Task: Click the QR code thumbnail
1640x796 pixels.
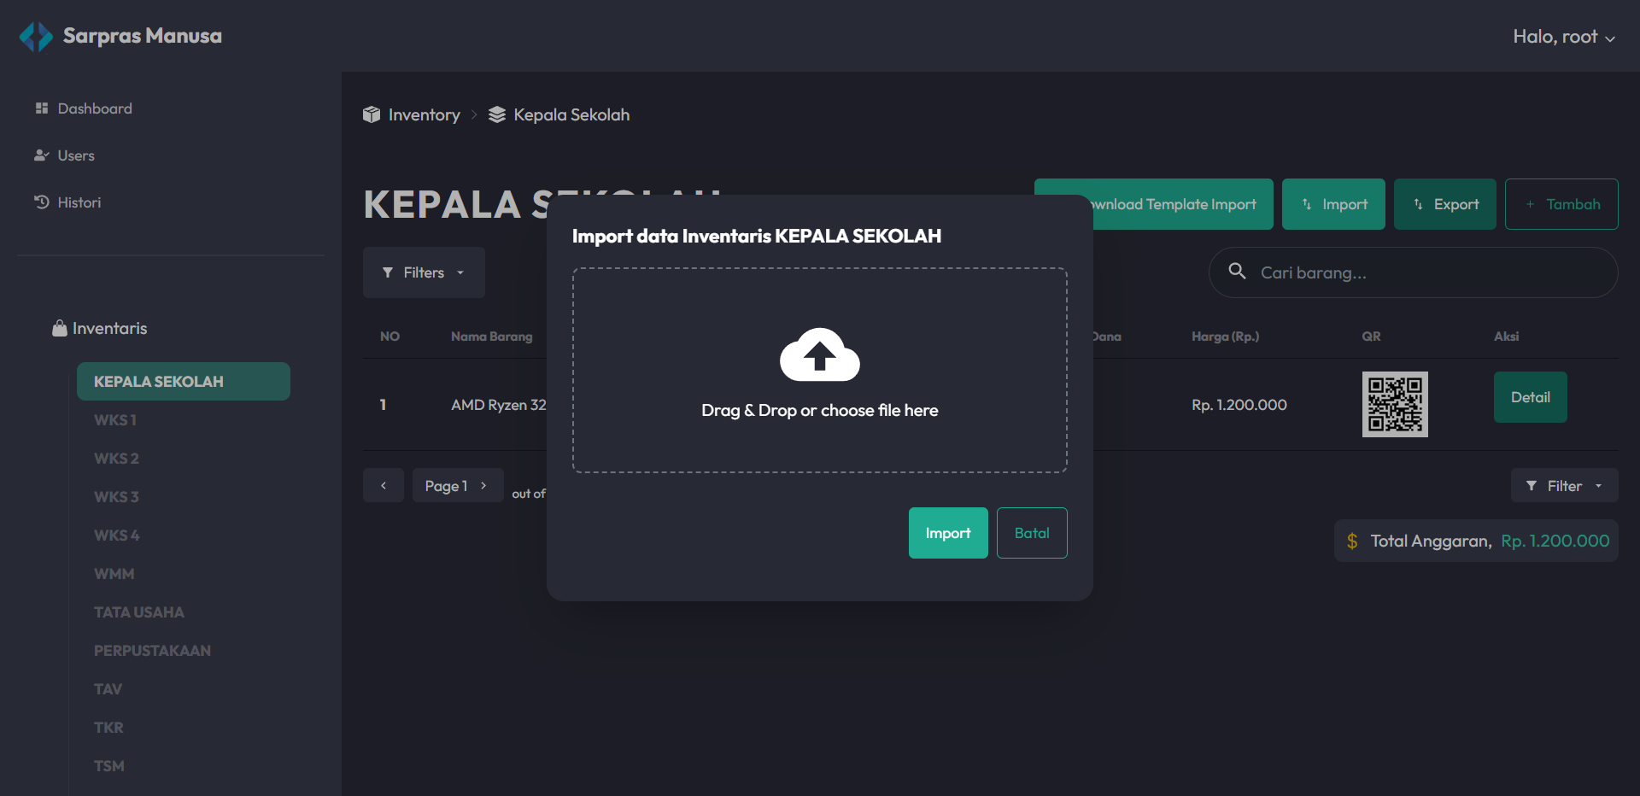Action: click(1395, 404)
